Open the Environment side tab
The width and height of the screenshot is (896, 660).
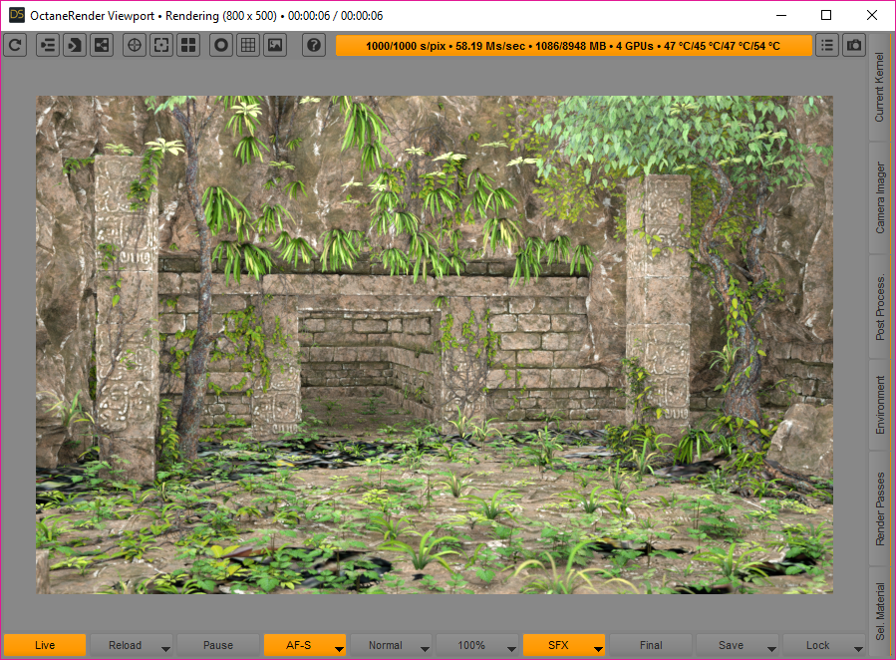pyautogui.click(x=880, y=405)
